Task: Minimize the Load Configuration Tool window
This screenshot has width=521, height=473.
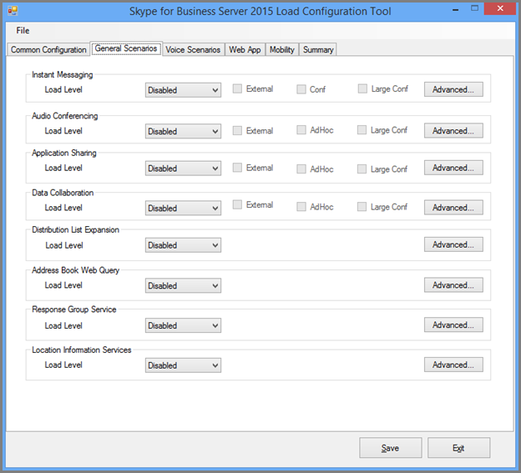Action: (456, 9)
